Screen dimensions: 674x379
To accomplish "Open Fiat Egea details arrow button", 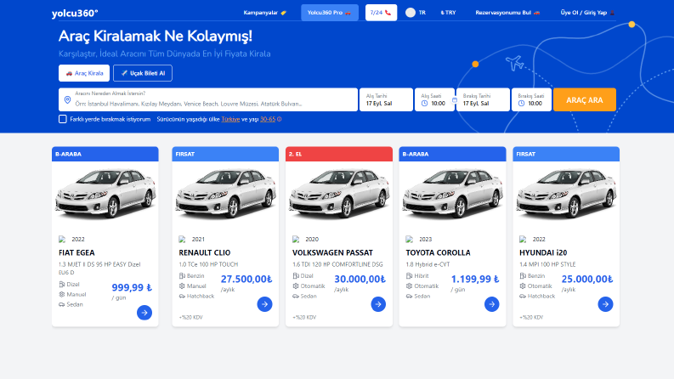I will click(x=144, y=313).
